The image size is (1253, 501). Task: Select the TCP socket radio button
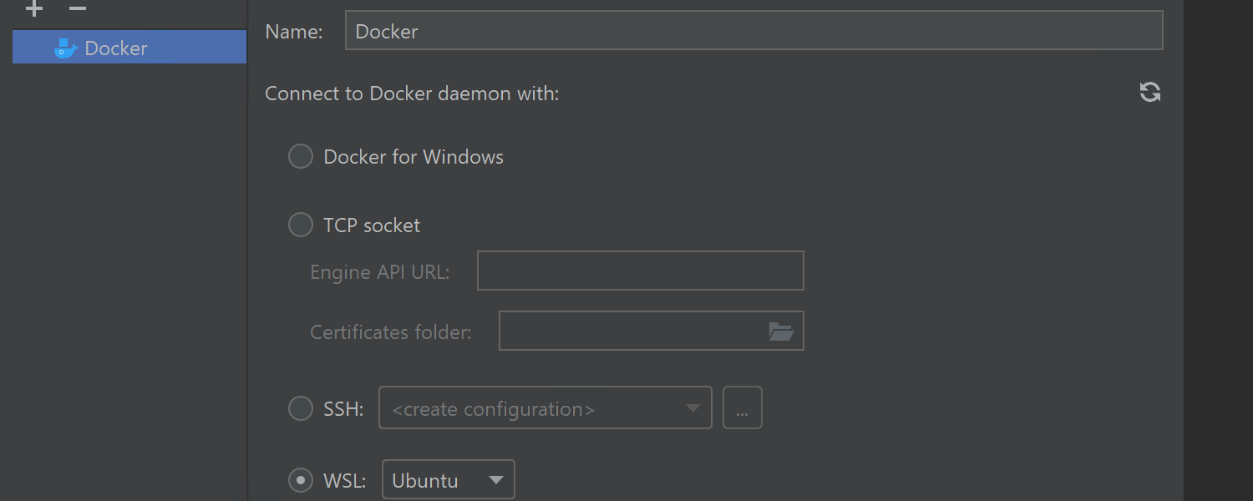301,225
